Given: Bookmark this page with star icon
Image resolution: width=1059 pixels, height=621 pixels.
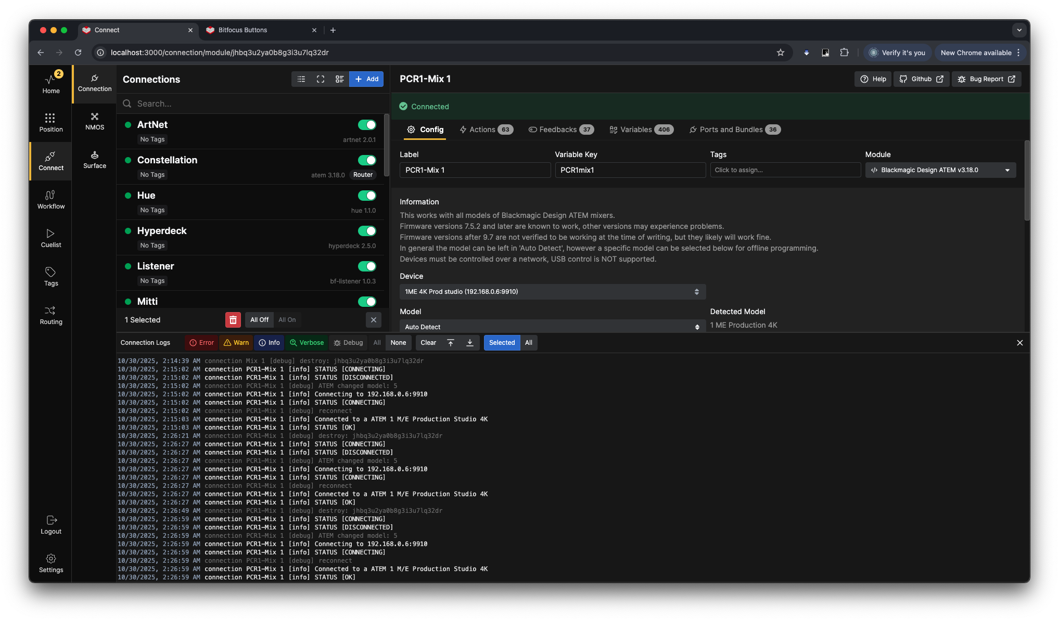Looking at the screenshot, I should point(781,53).
